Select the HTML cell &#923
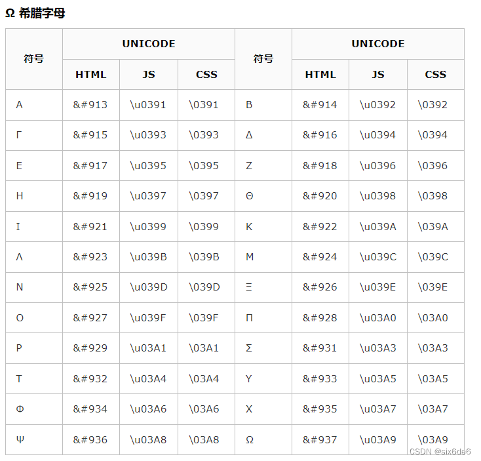 pos(91,257)
